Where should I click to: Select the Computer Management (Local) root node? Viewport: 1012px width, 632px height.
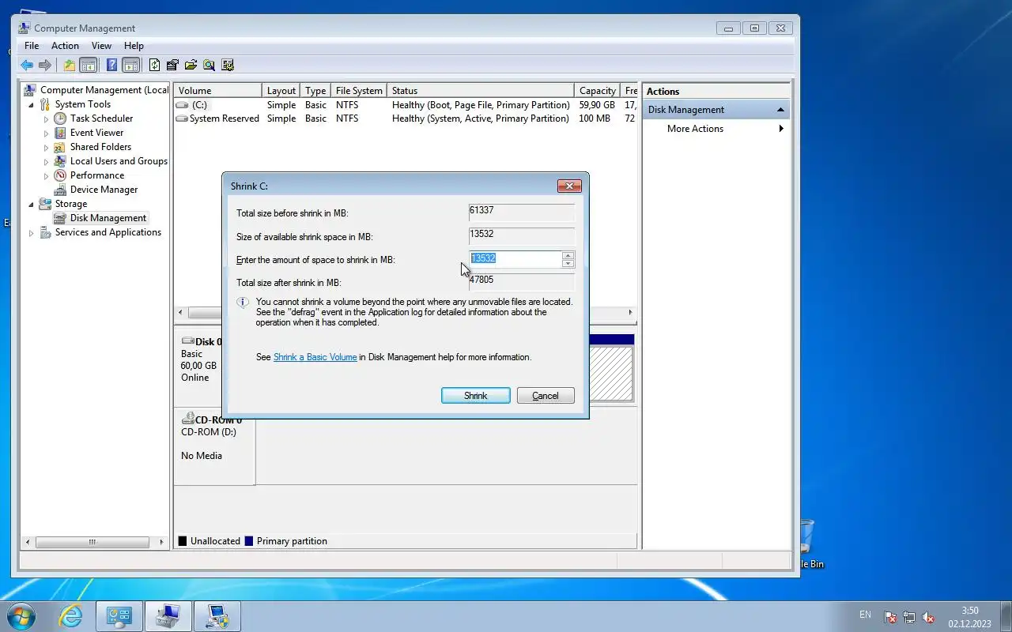click(104, 90)
